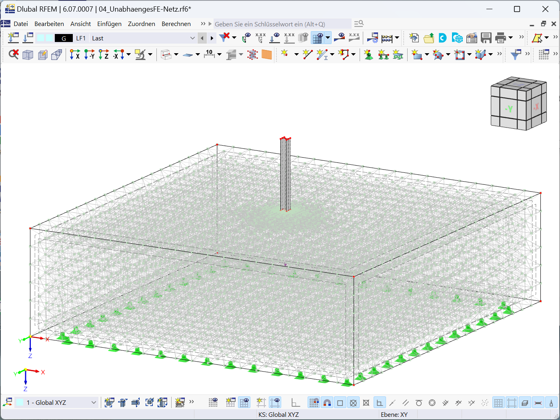Create a new rectangular surface icon
This screenshot has height=420, width=560.
click(x=416, y=54)
